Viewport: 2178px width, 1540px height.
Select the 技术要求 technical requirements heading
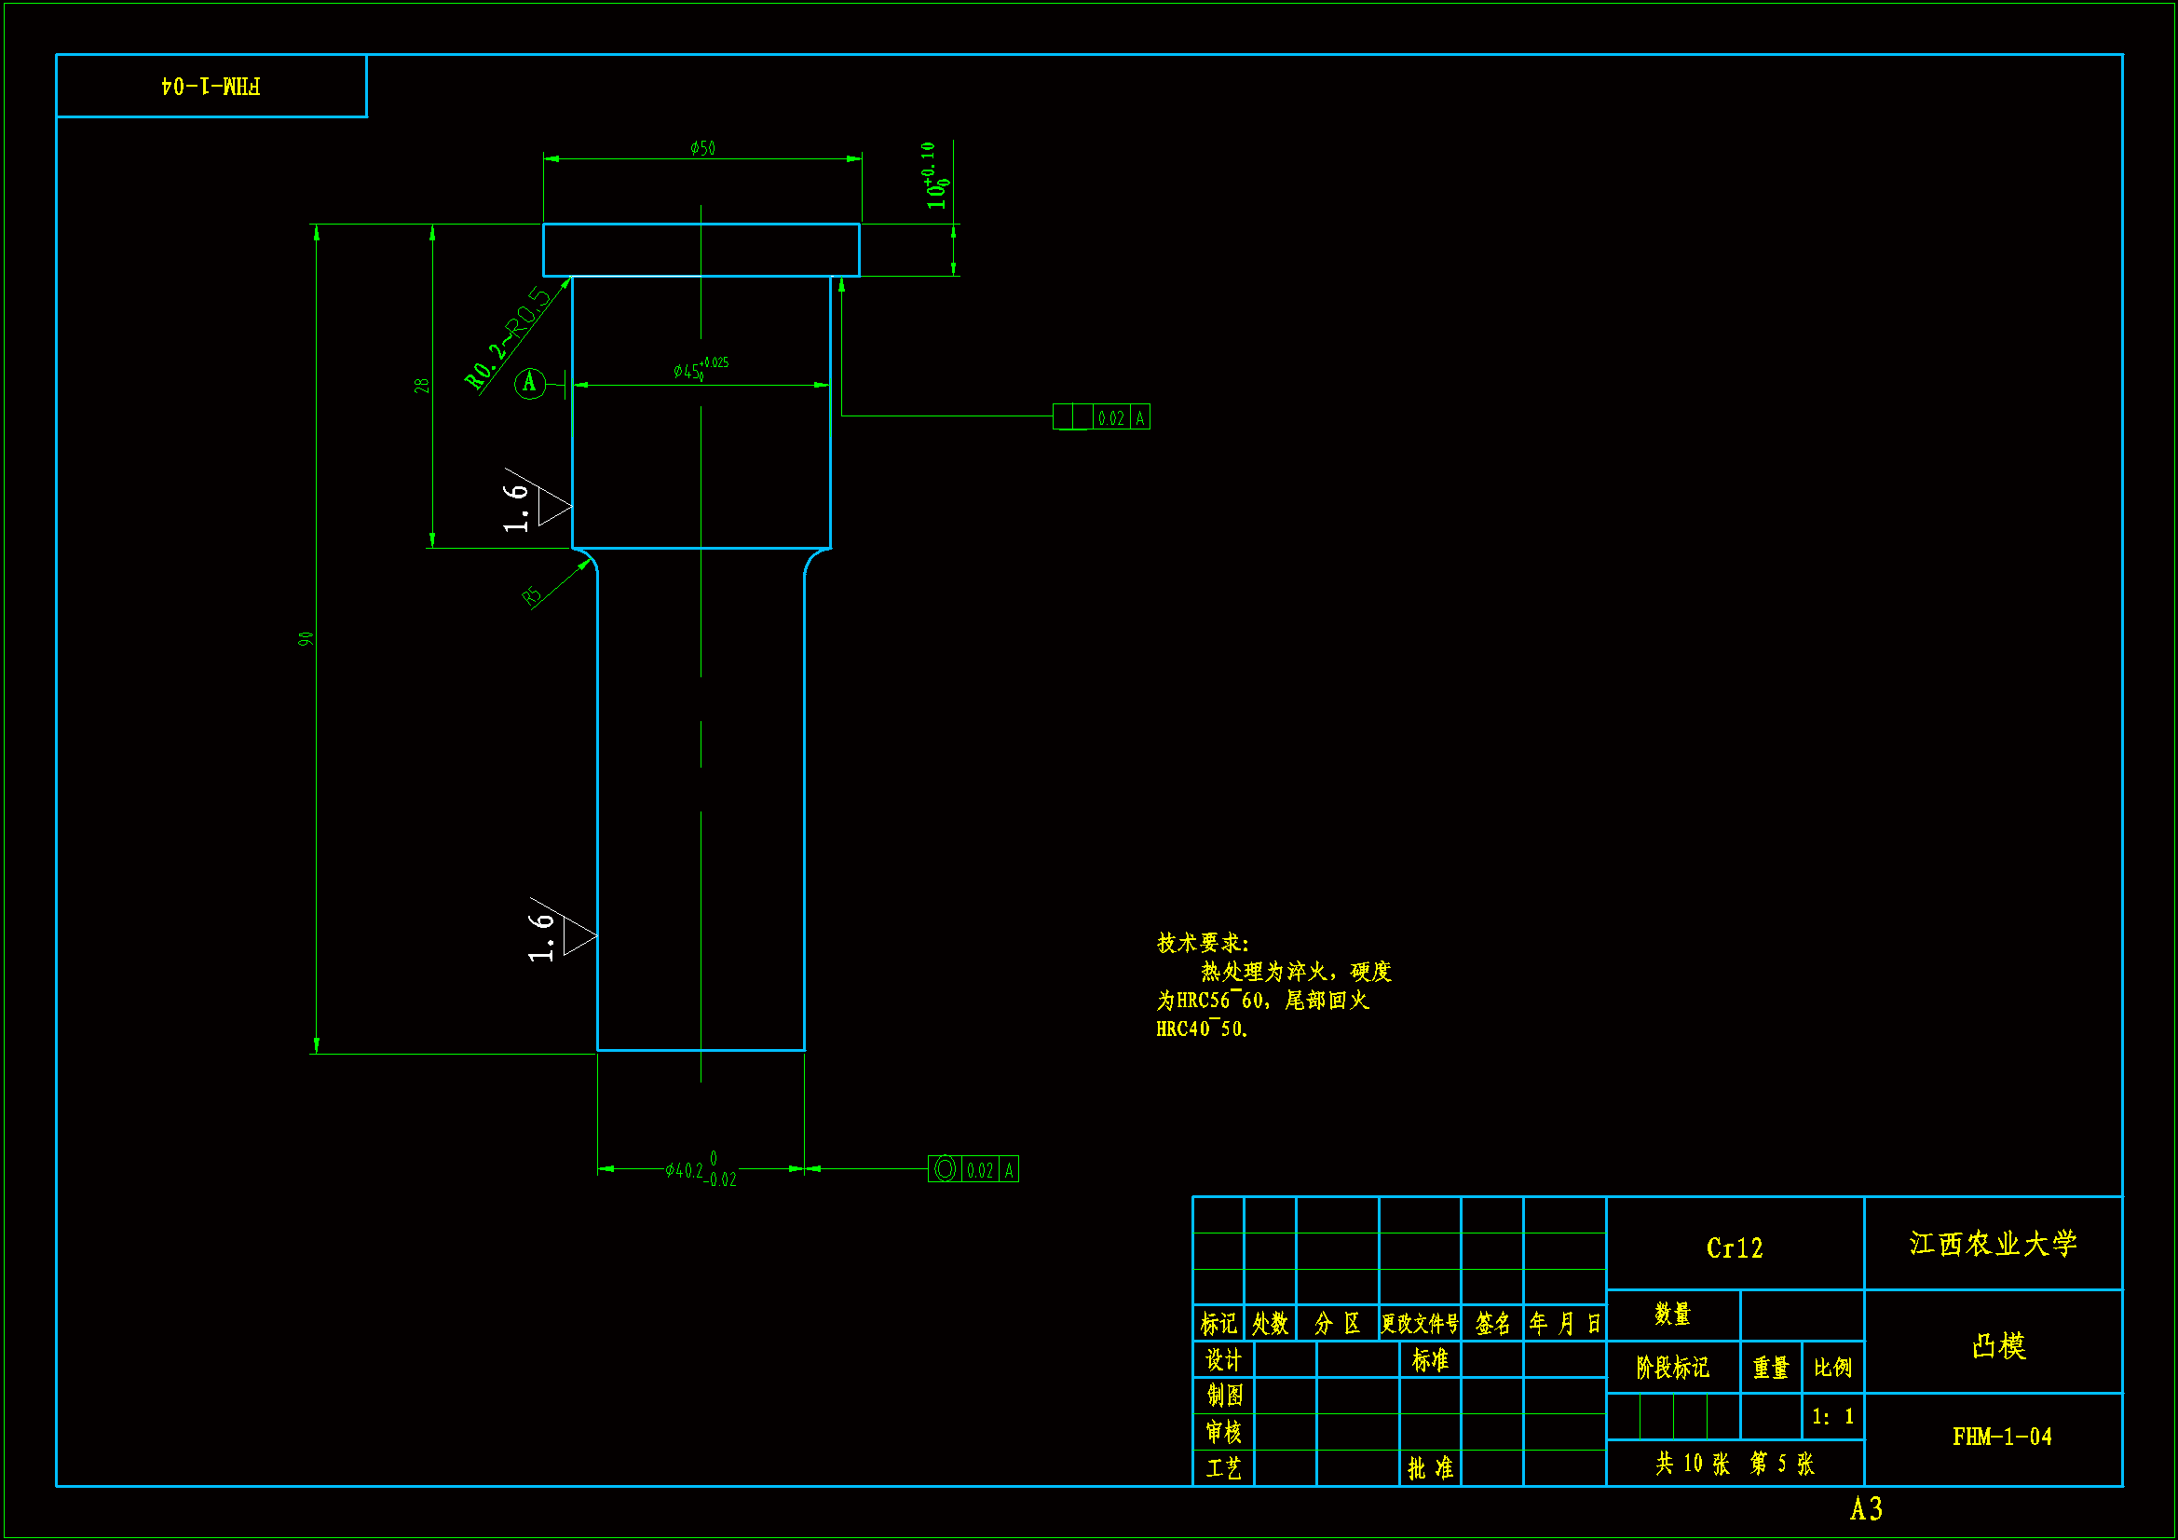(1202, 943)
